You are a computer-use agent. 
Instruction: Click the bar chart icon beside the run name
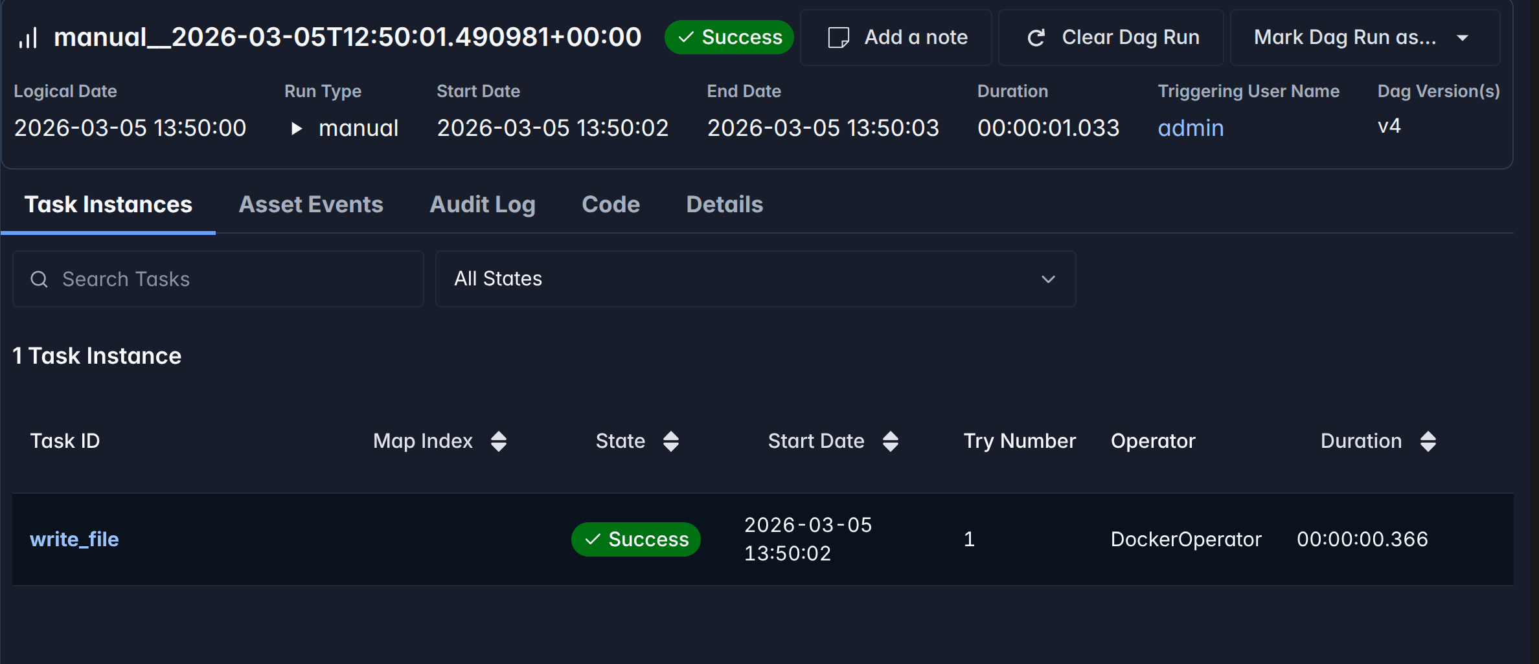pyautogui.click(x=28, y=38)
